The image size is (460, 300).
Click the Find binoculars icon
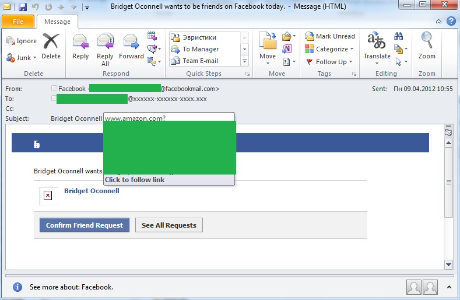tap(398, 36)
